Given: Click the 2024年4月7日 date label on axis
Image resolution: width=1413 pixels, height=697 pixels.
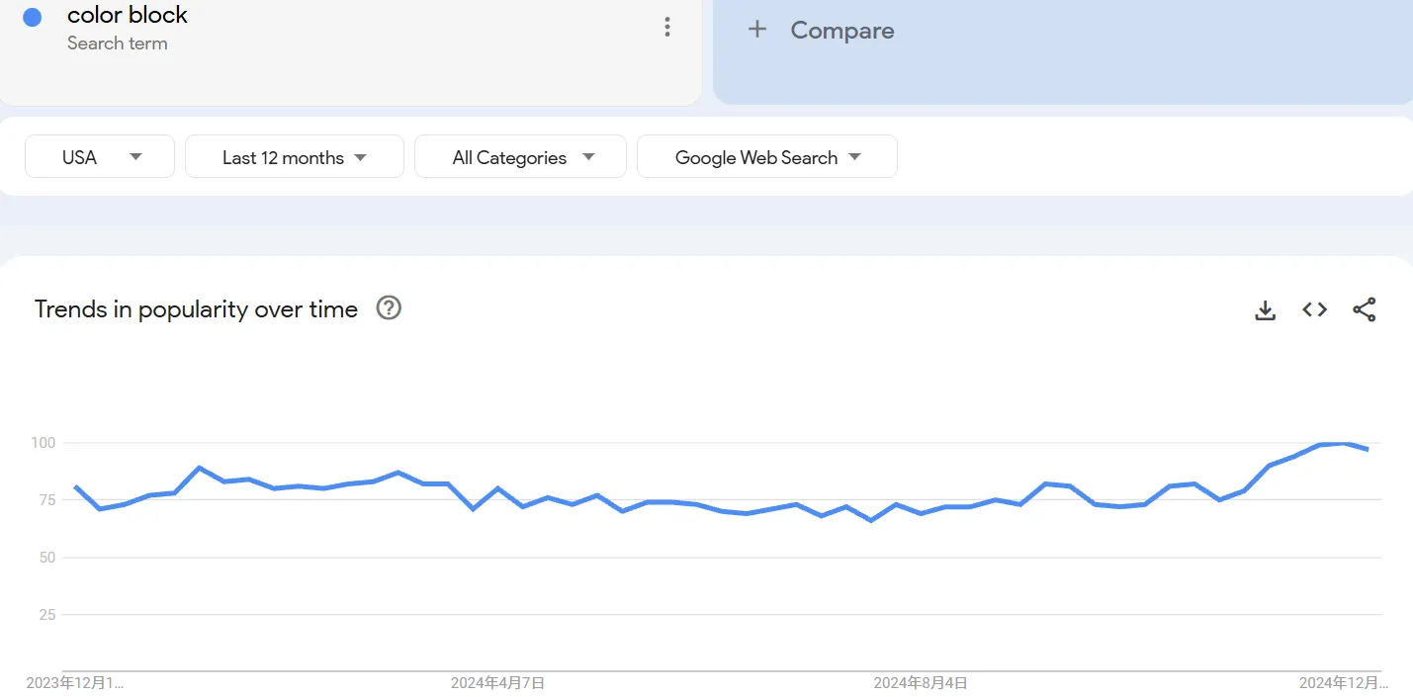Looking at the screenshot, I should click(x=497, y=683).
